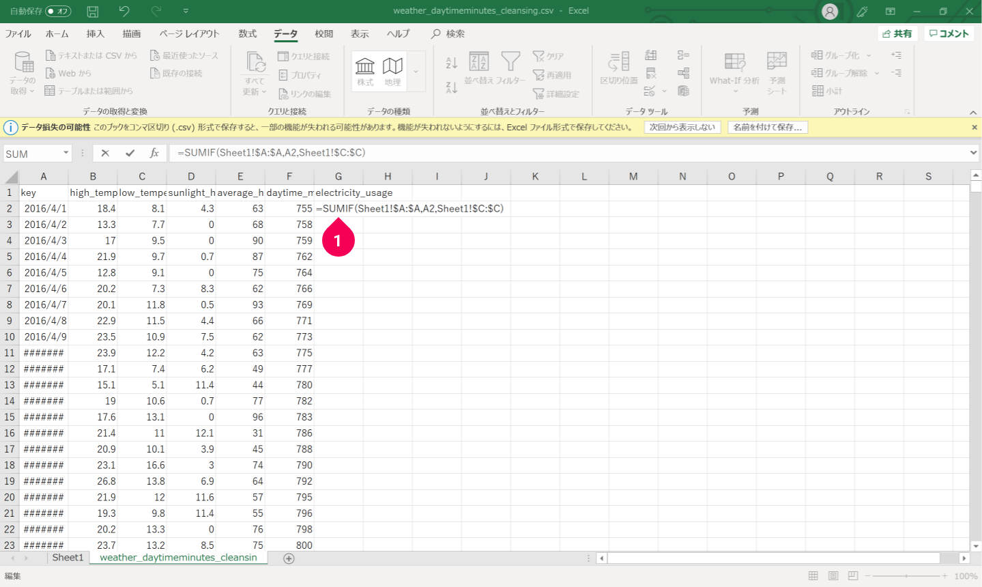Image resolution: width=982 pixels, height=587 pixels.
Task: Open the ファイル menu
Action: pyautogui.click(x=18, y=33)
